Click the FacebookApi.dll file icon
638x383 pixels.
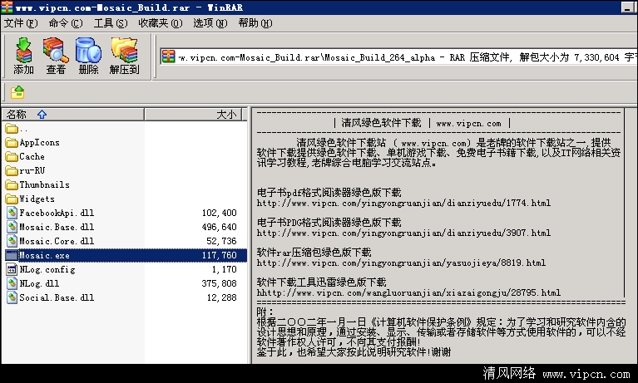tap(12, 213)
